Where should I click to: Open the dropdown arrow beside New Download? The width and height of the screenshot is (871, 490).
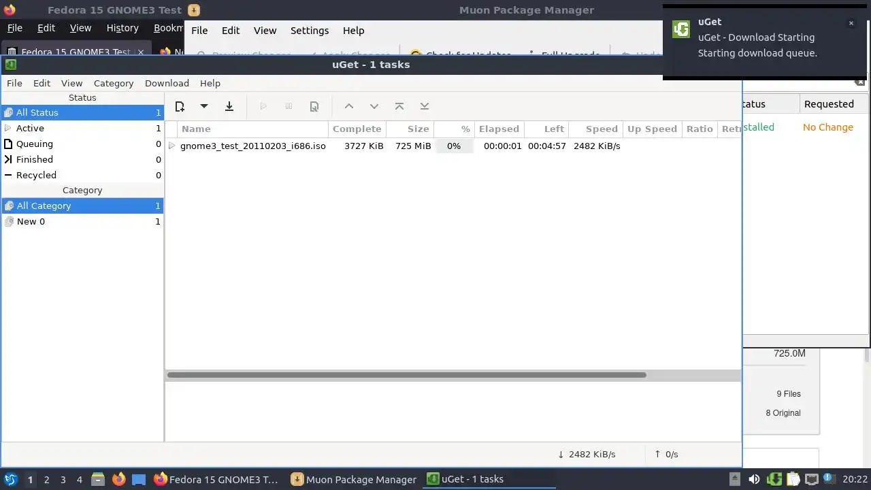click(203, 106)
